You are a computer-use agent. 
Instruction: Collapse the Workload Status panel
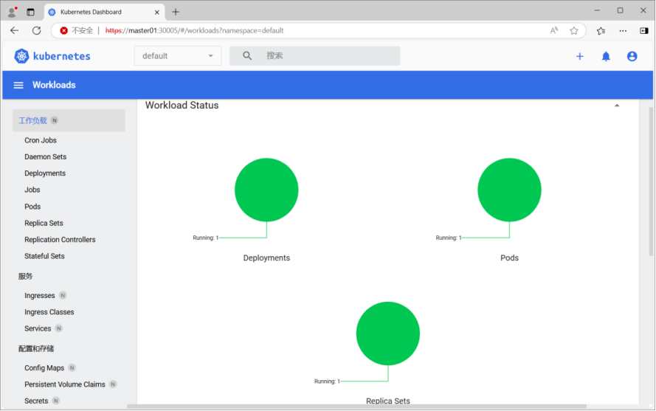[617, 106]
